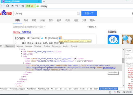Switch to the 图片 category
133x95 pixels.
(59, 20)
